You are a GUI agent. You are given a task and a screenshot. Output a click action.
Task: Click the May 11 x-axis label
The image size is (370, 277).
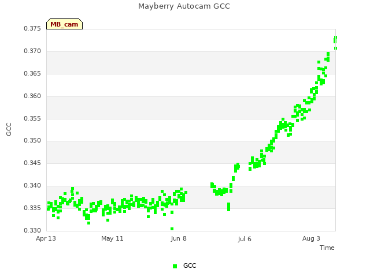[112, 238]
